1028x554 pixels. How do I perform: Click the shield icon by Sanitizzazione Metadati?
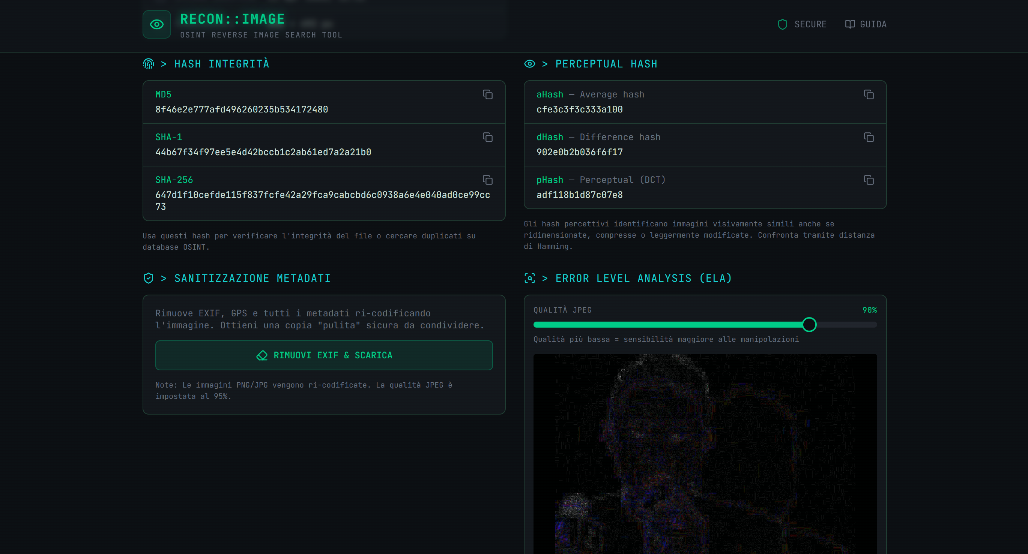pyautogui.click(x=149, y=278)
